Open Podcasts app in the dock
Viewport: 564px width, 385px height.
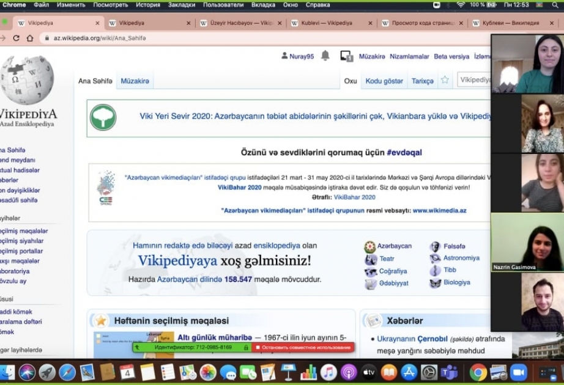click(x=348, y=372)
